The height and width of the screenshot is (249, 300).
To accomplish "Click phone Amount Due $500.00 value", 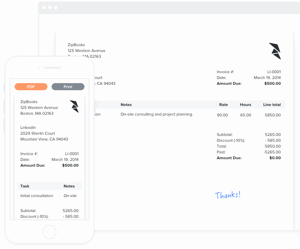I will pyautogui.click(x=70, y=165).
